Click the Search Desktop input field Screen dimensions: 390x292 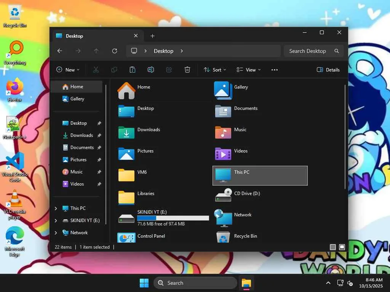click(x=314, y=51)
